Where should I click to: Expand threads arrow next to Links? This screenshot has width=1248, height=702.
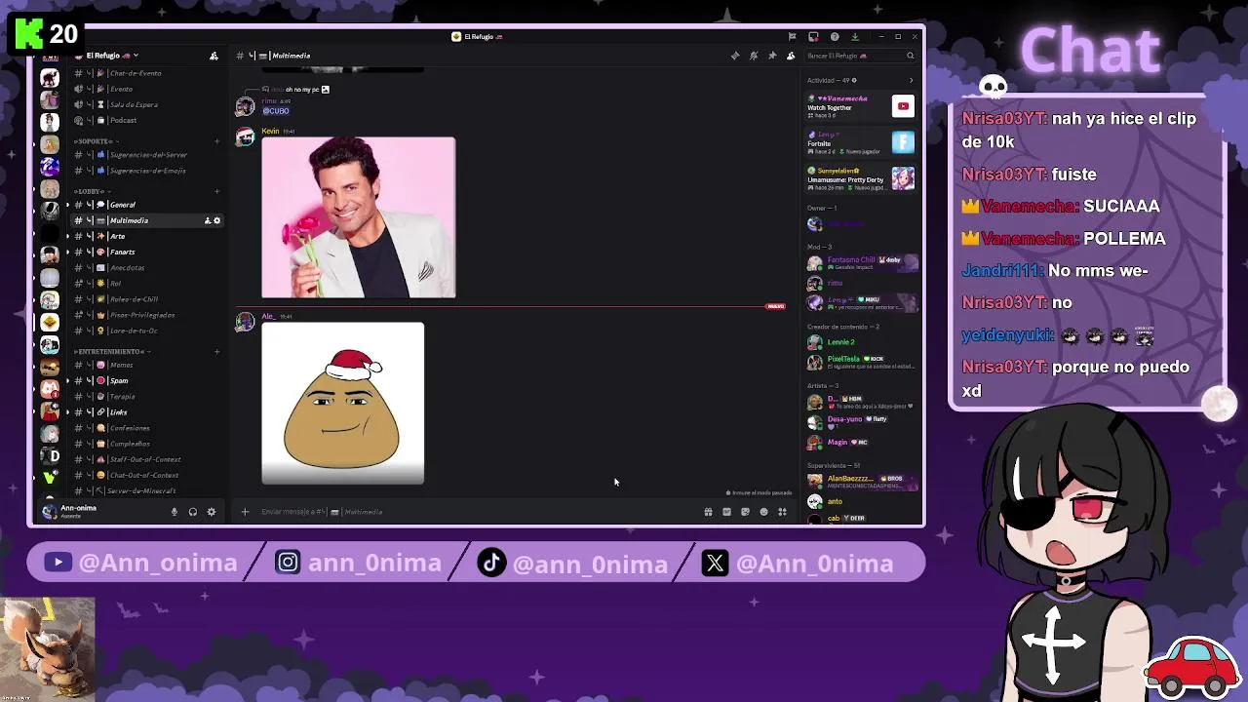point(68,411)
